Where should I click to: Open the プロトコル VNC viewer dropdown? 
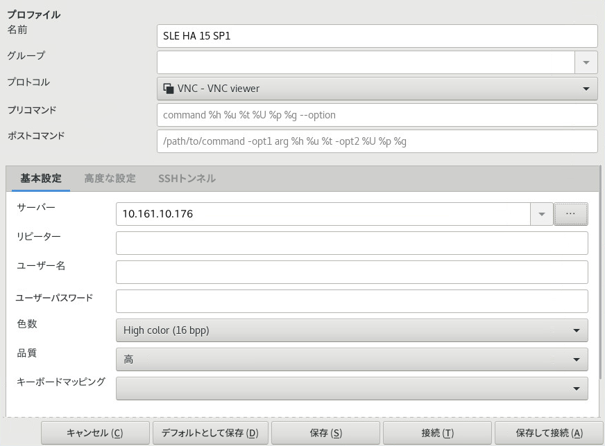click(x=377, y=89)
